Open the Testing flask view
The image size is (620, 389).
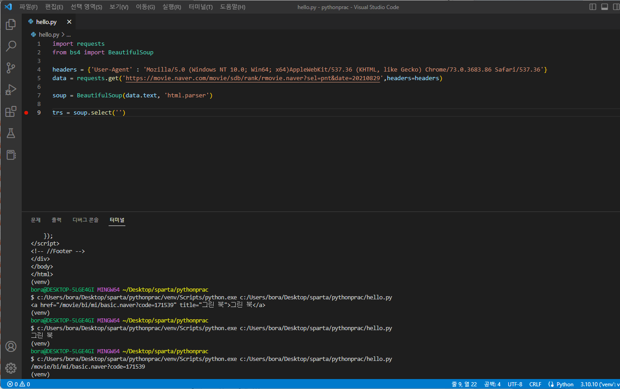coord(11,133)
